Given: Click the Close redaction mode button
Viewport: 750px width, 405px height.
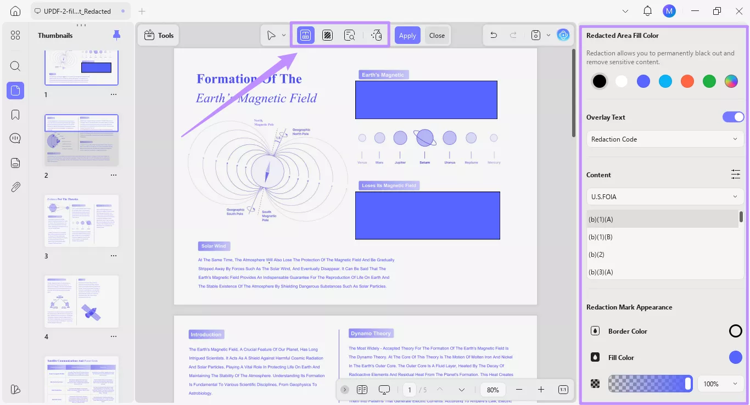Looking at the screenshot, I should point(437,36).
